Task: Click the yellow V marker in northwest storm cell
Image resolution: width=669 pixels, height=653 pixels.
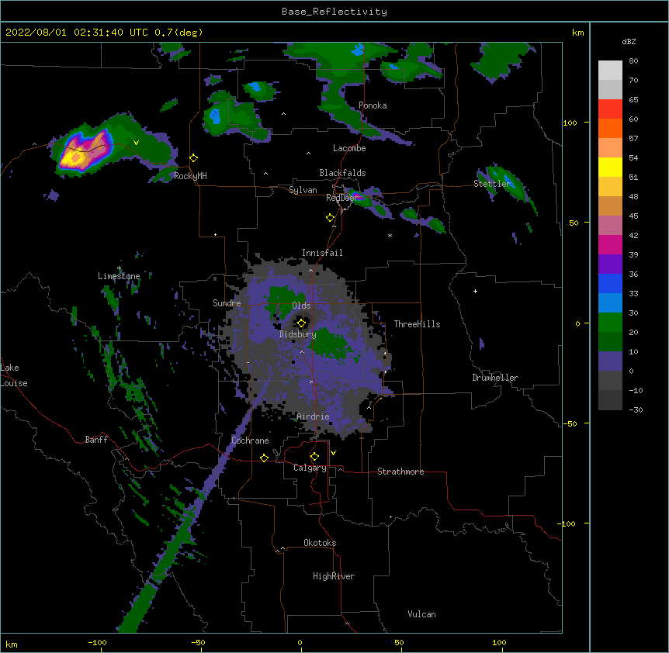Action: 136,143
